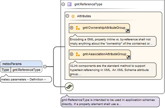Screen dimensions: 165x108
Task: Select the meteoParams element header
Action: click(21, 64)
